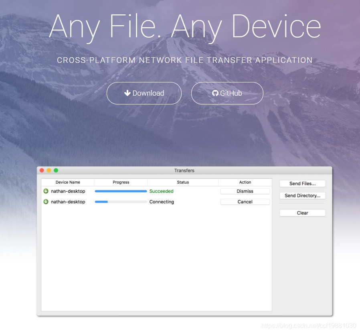Click the Send Directory... button
The image size is (360, 333).
[x=302, y=195]
